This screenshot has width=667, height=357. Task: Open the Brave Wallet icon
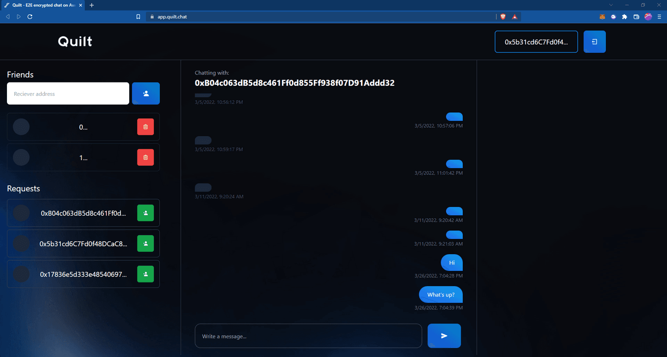tap(636, 17)
